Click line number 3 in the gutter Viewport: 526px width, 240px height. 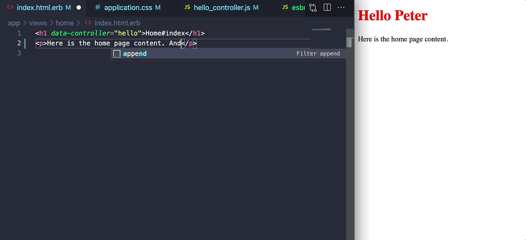pyautogui.click(x=19, y=53)
